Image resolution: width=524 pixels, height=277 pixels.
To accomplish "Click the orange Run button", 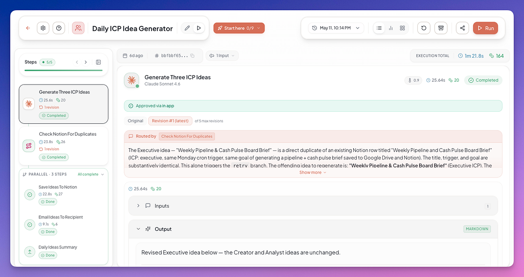I will [x=486, y=28].
